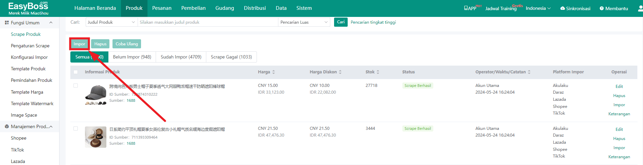Open the Sistem menu
Viewport: 643px width, 165px height.
tap(304, 8)
